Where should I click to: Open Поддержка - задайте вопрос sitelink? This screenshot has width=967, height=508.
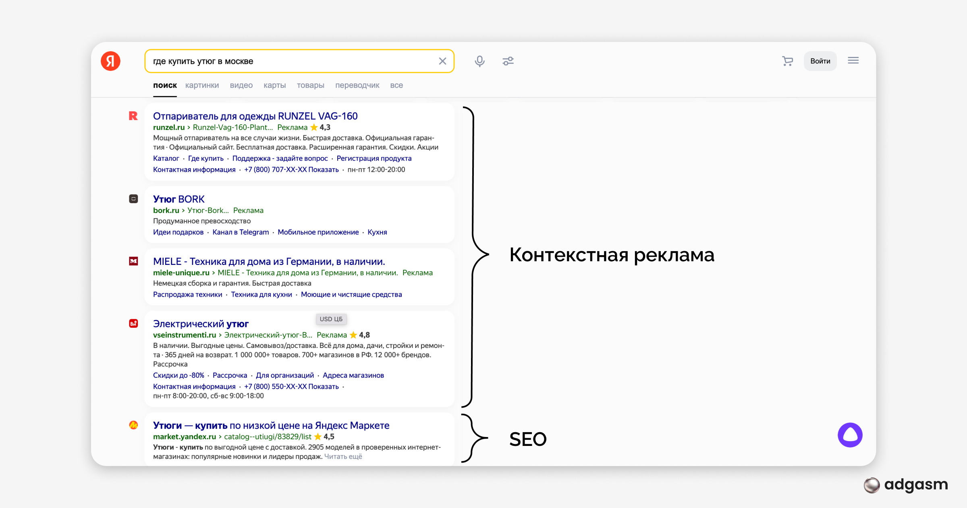tap(280, 158)
